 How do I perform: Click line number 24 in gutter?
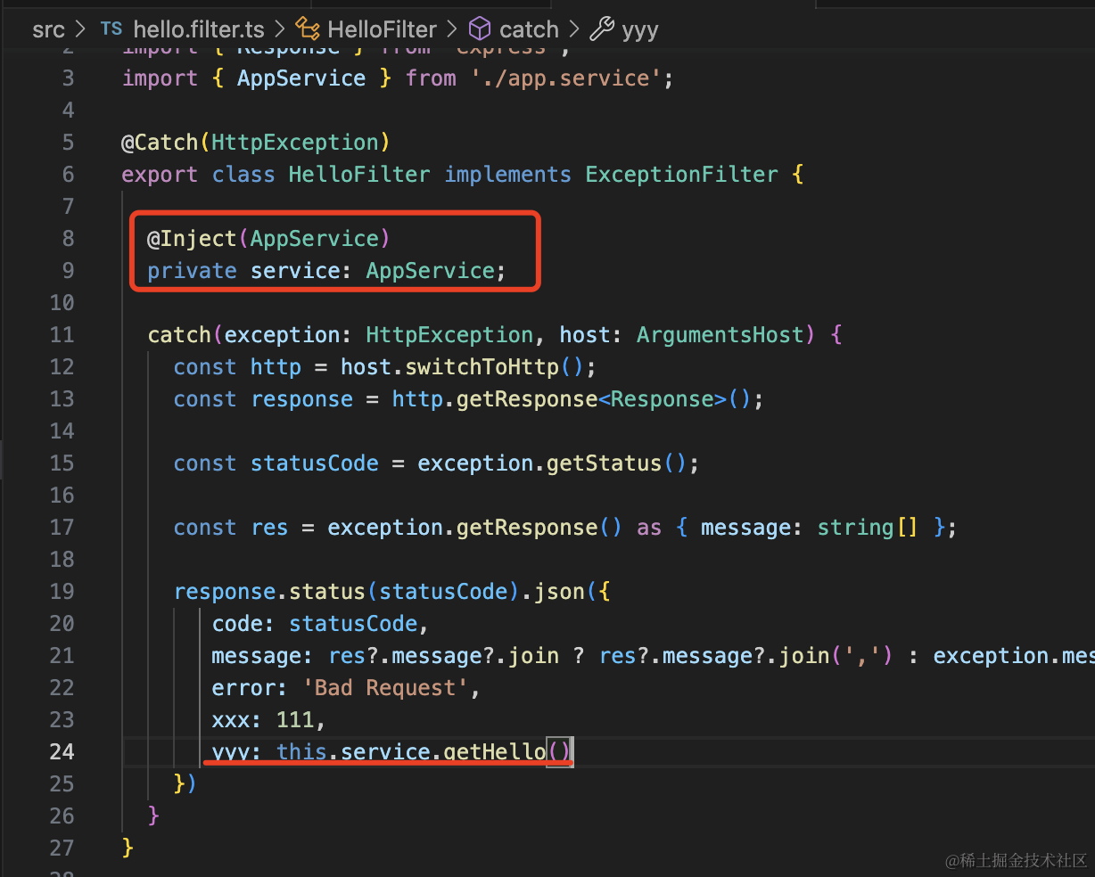62,751
